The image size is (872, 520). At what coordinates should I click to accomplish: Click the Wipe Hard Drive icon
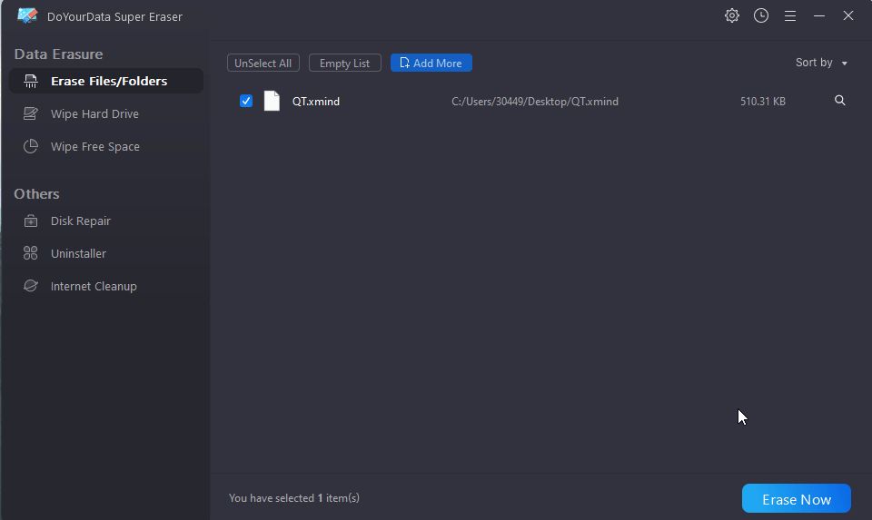(31, 113)
